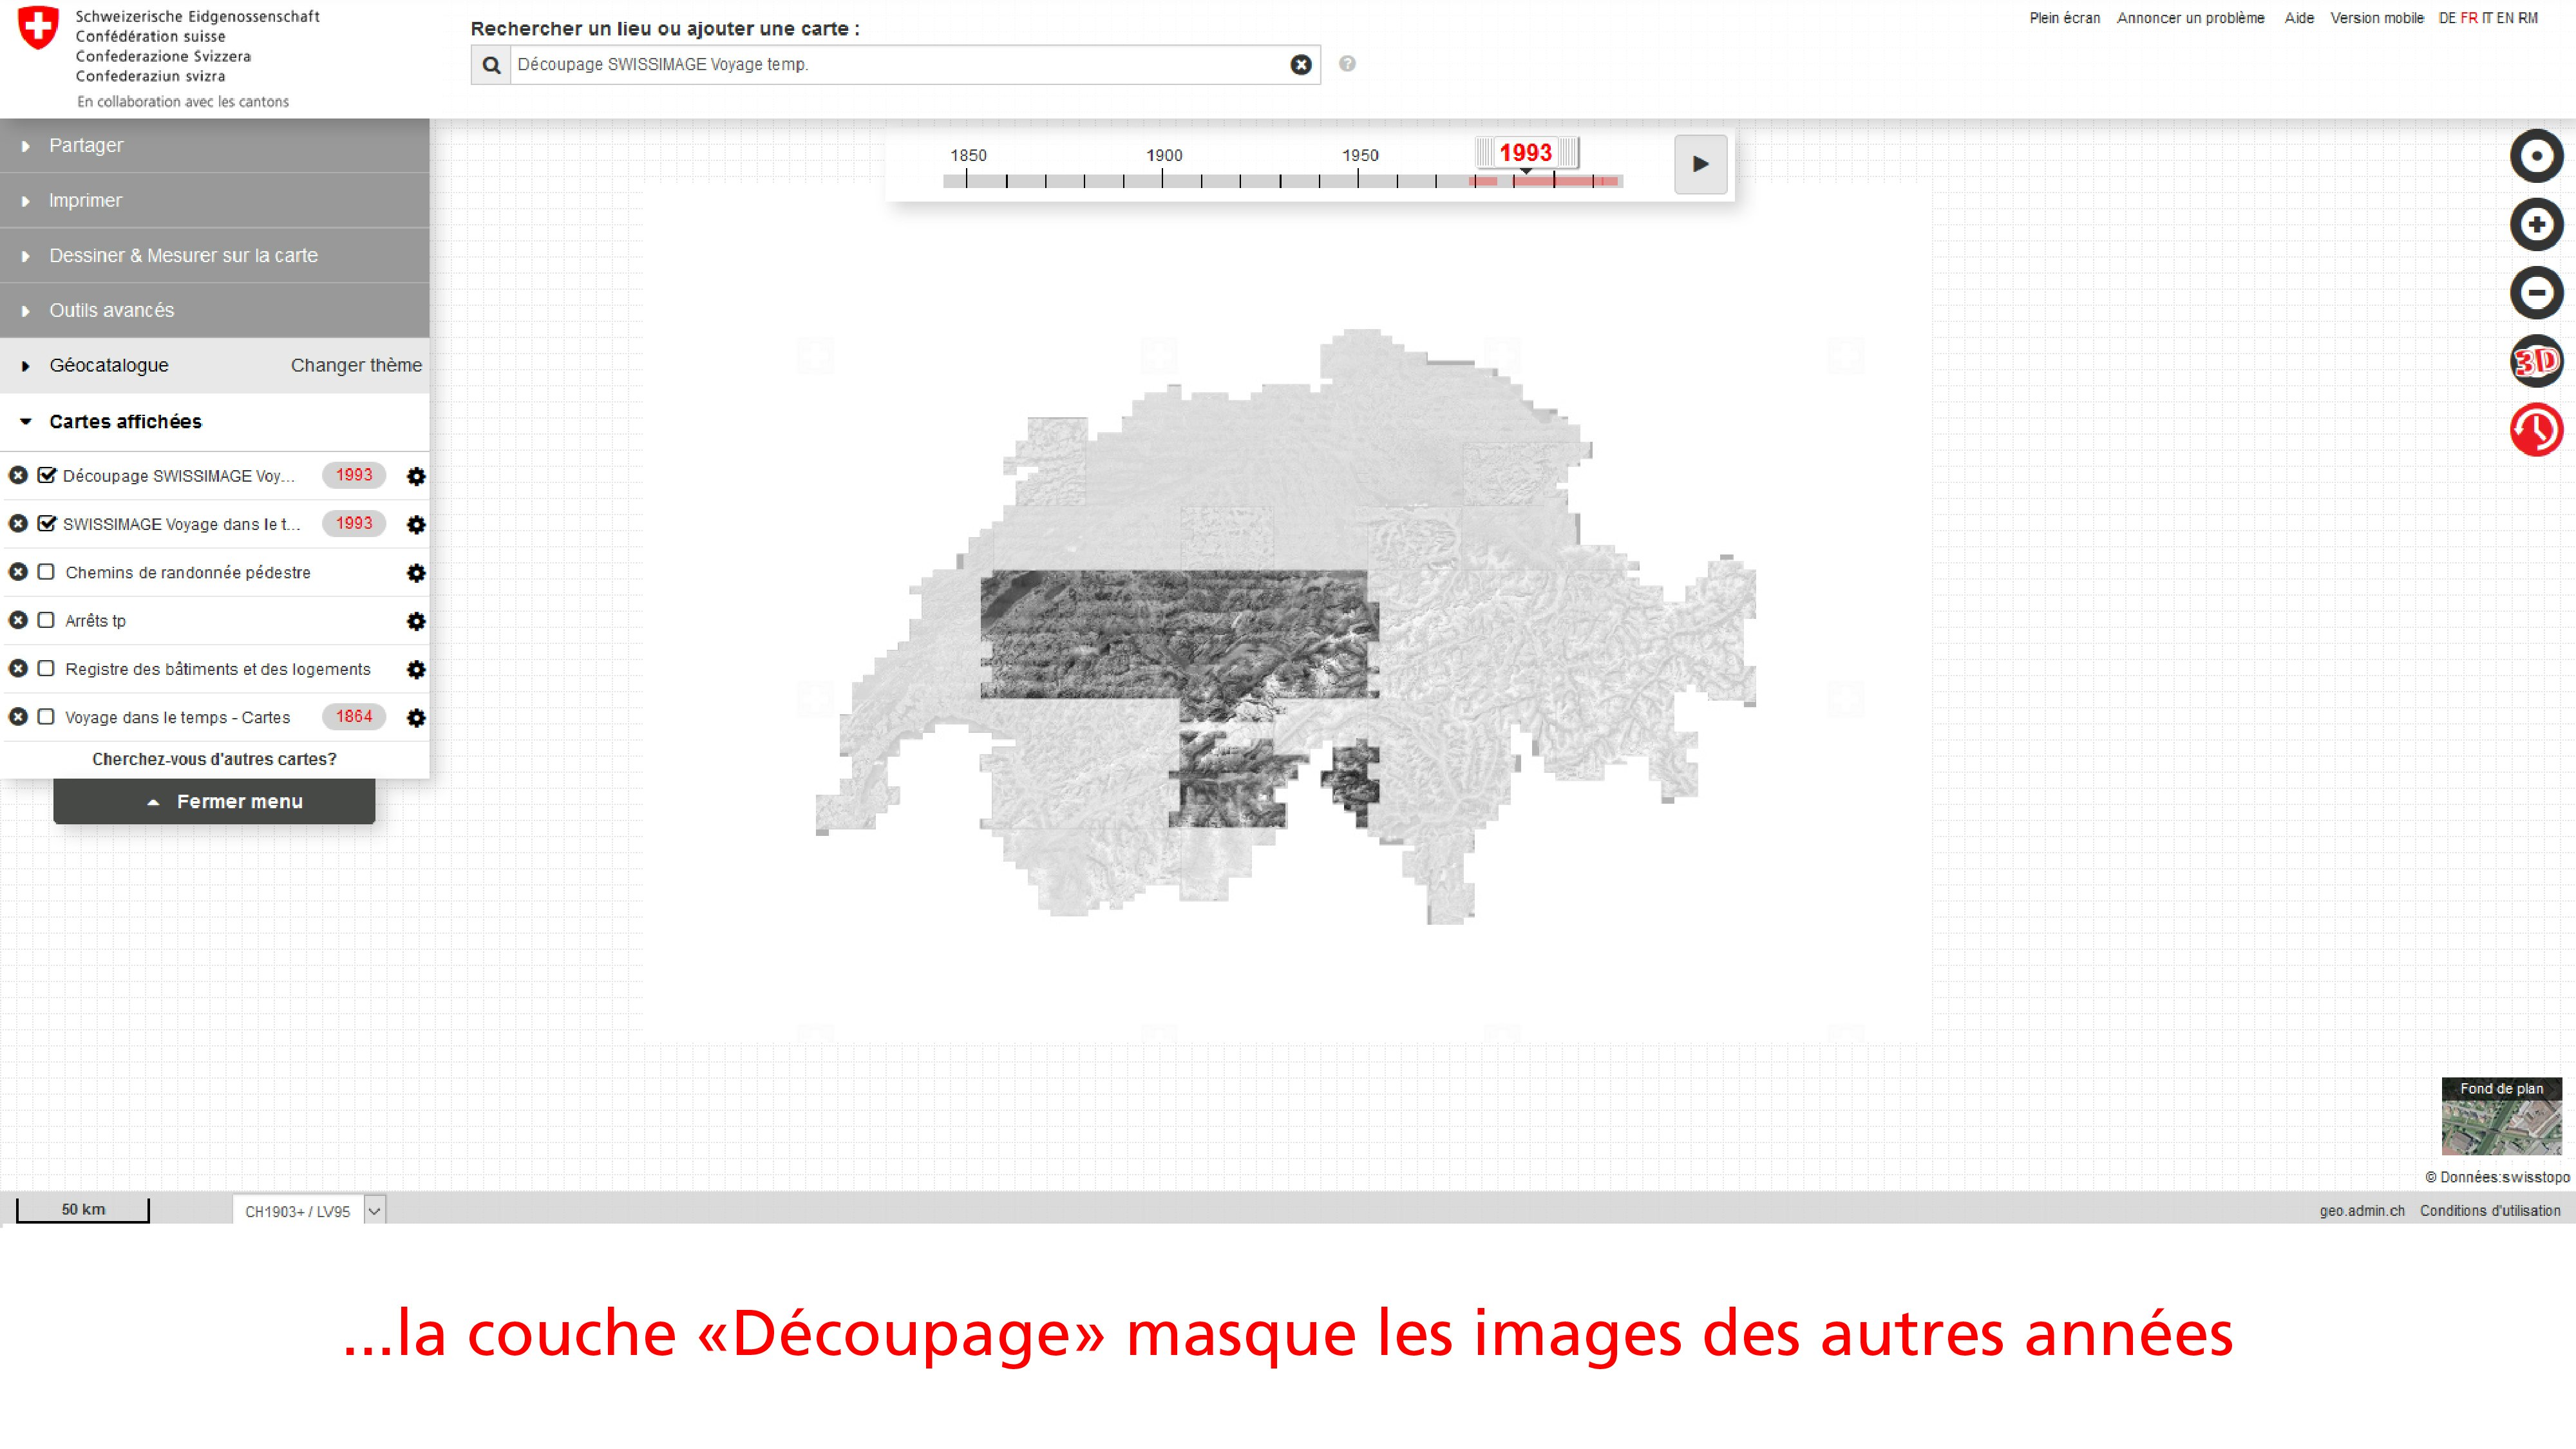Click the geolocation target icon
The image size is (2576, 1449).
[x=2536, y=157]
